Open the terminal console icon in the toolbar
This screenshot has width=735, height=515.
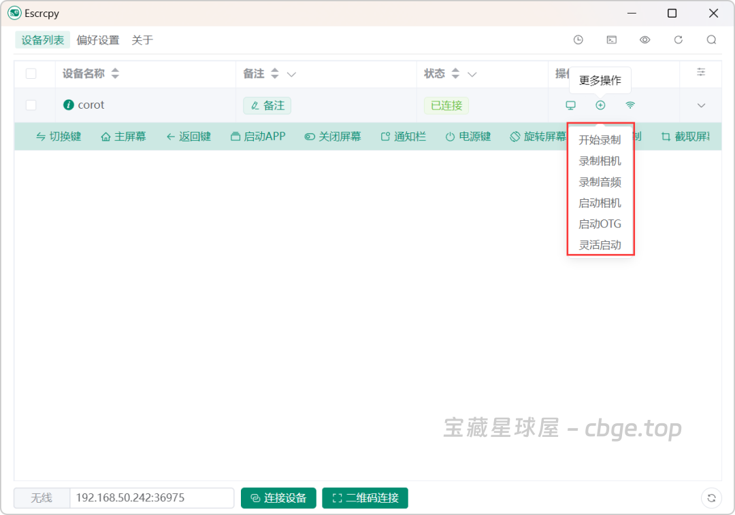click(611, 40)
